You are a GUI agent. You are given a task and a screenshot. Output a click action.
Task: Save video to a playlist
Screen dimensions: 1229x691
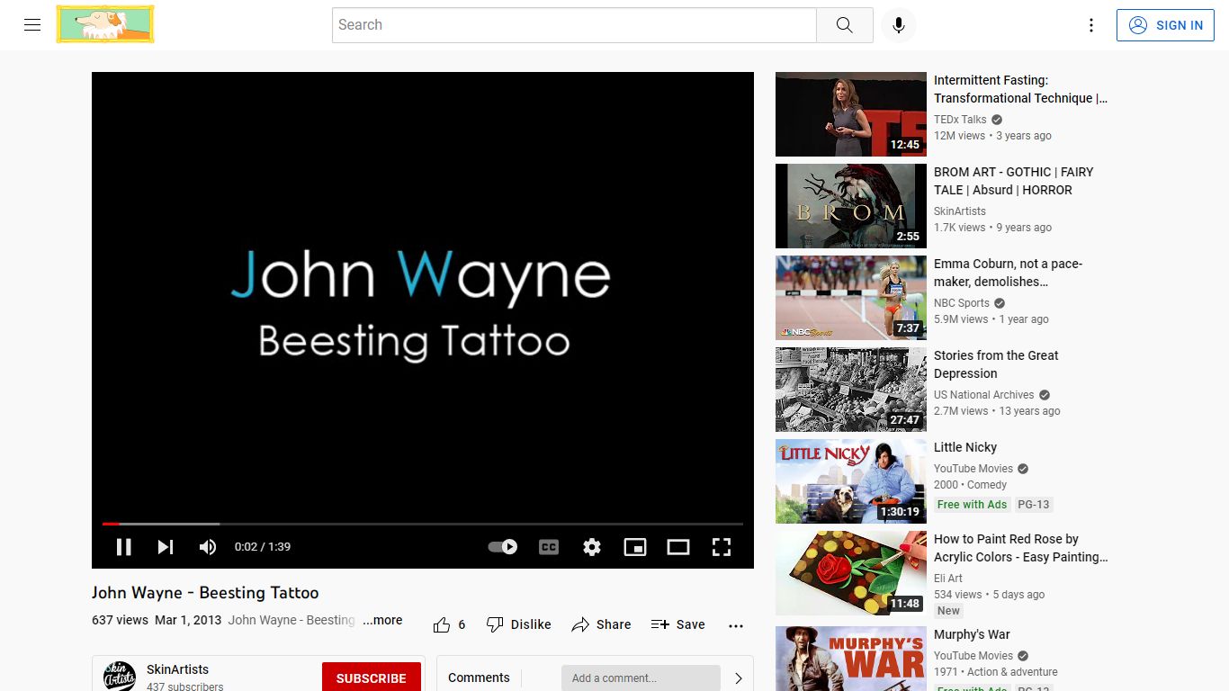click(677, 624)
